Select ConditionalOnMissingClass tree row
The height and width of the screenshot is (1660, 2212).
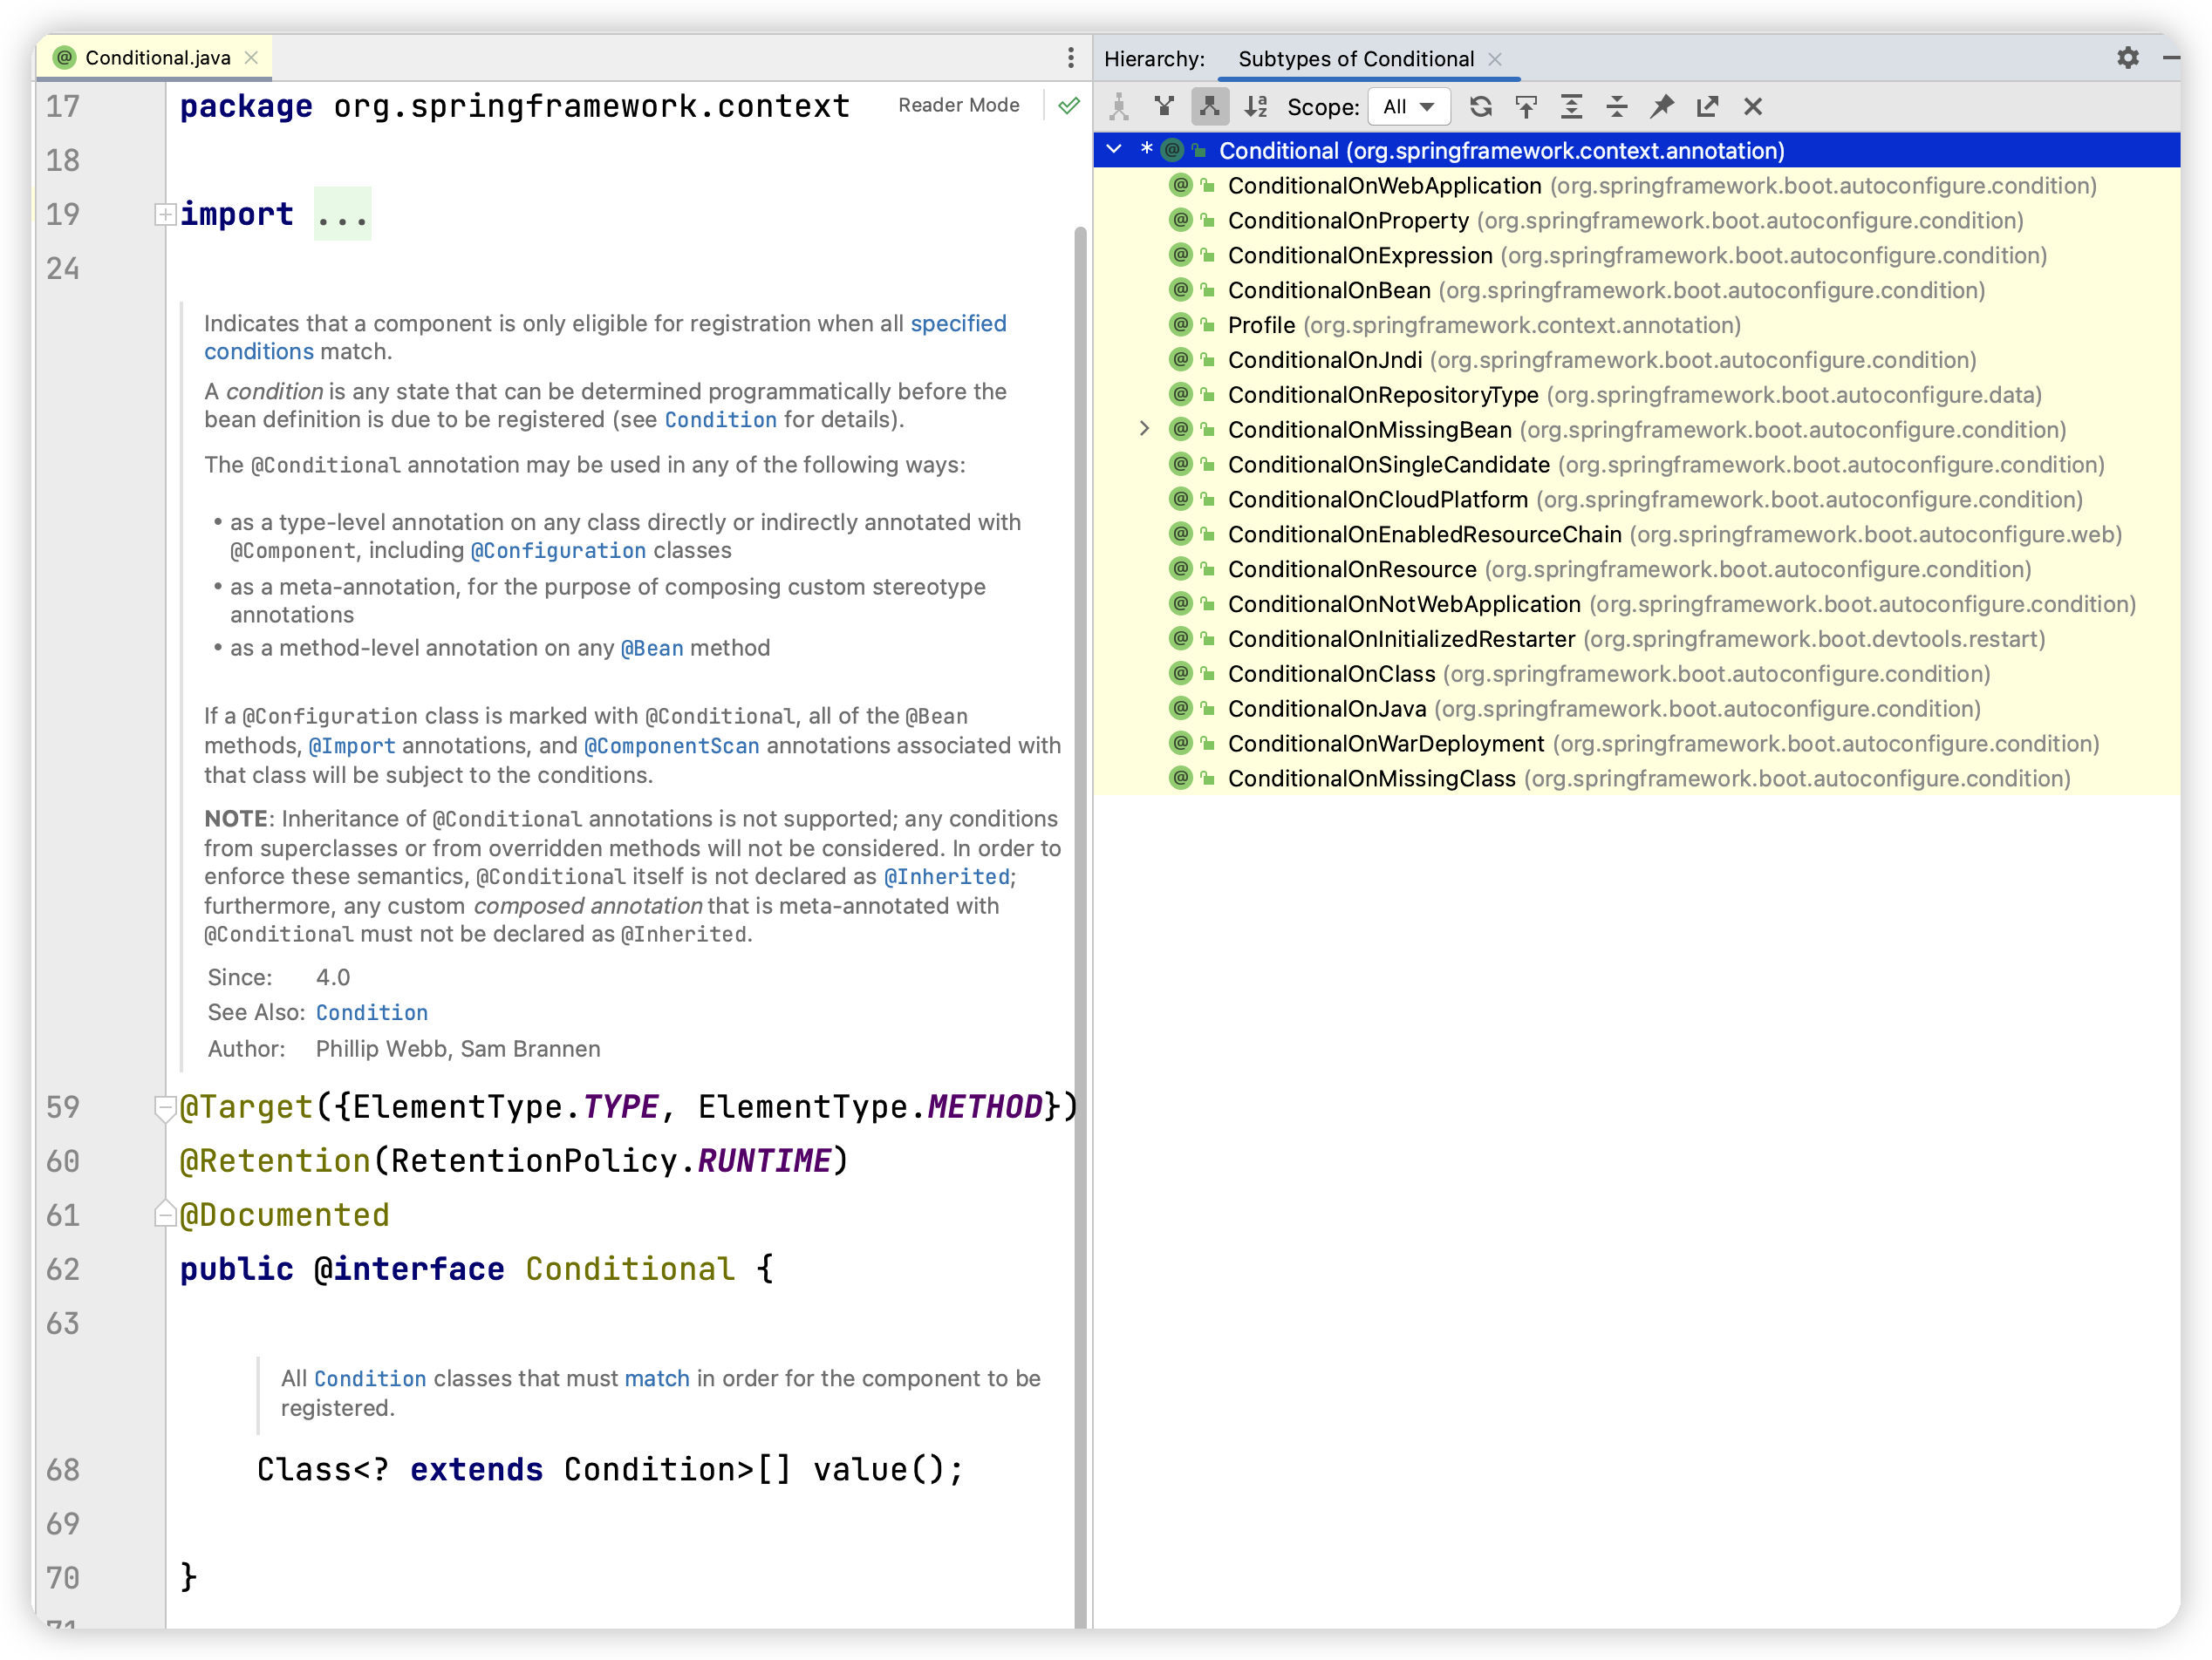pyautogui.click(x=1637, y=779)
